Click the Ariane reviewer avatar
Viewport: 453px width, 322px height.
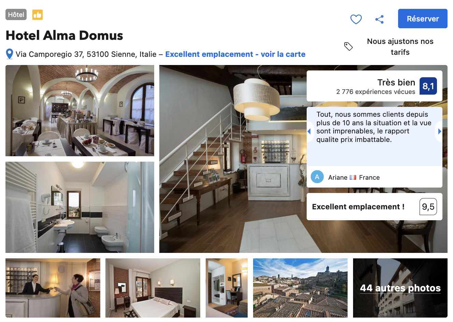pyautogui.click(x=317, y=177)
